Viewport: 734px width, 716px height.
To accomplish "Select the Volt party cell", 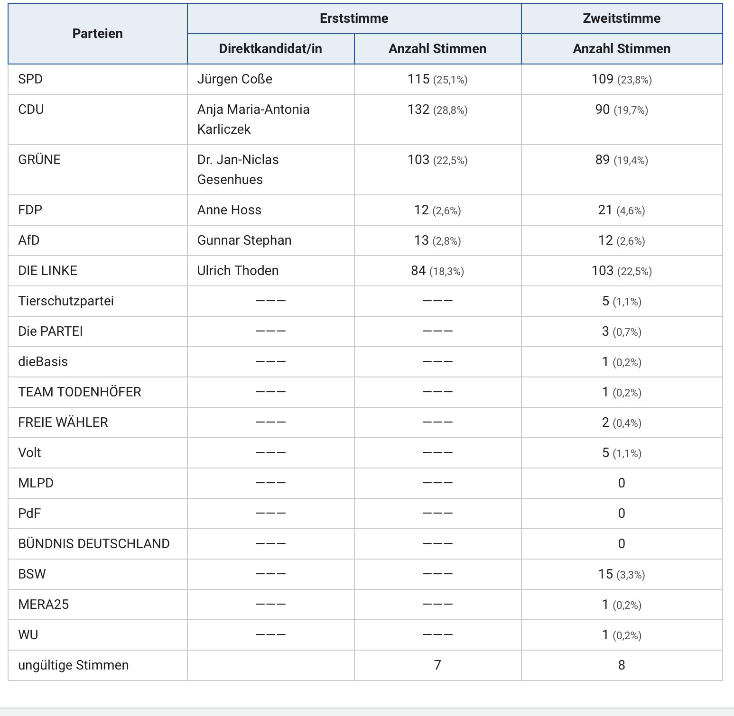I will coord(29,453).
